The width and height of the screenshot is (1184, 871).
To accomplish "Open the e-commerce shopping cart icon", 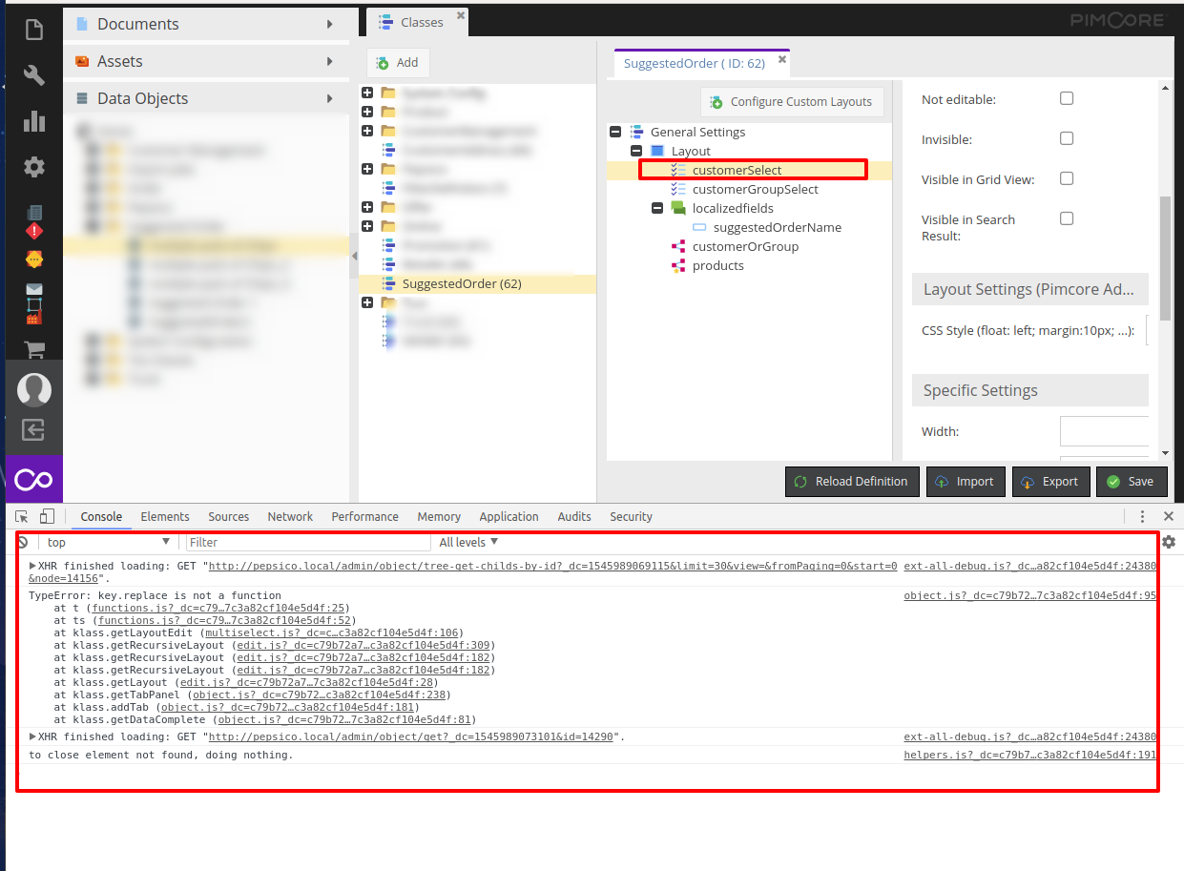I will (33, 349).
